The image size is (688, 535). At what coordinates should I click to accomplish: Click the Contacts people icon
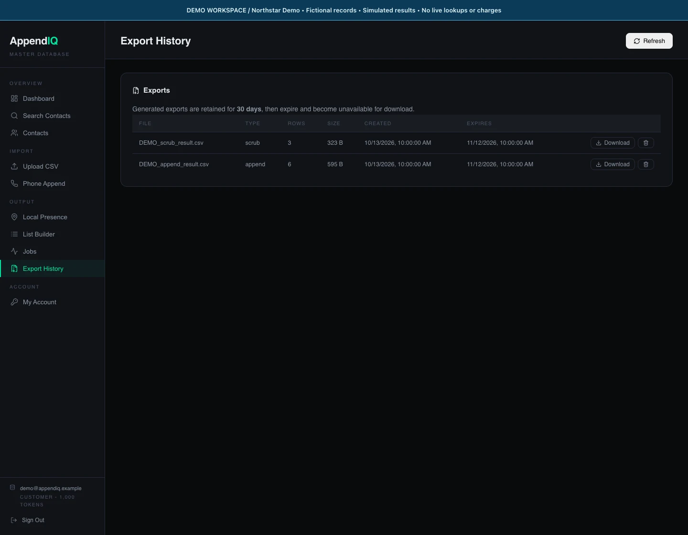click(14, 133)
